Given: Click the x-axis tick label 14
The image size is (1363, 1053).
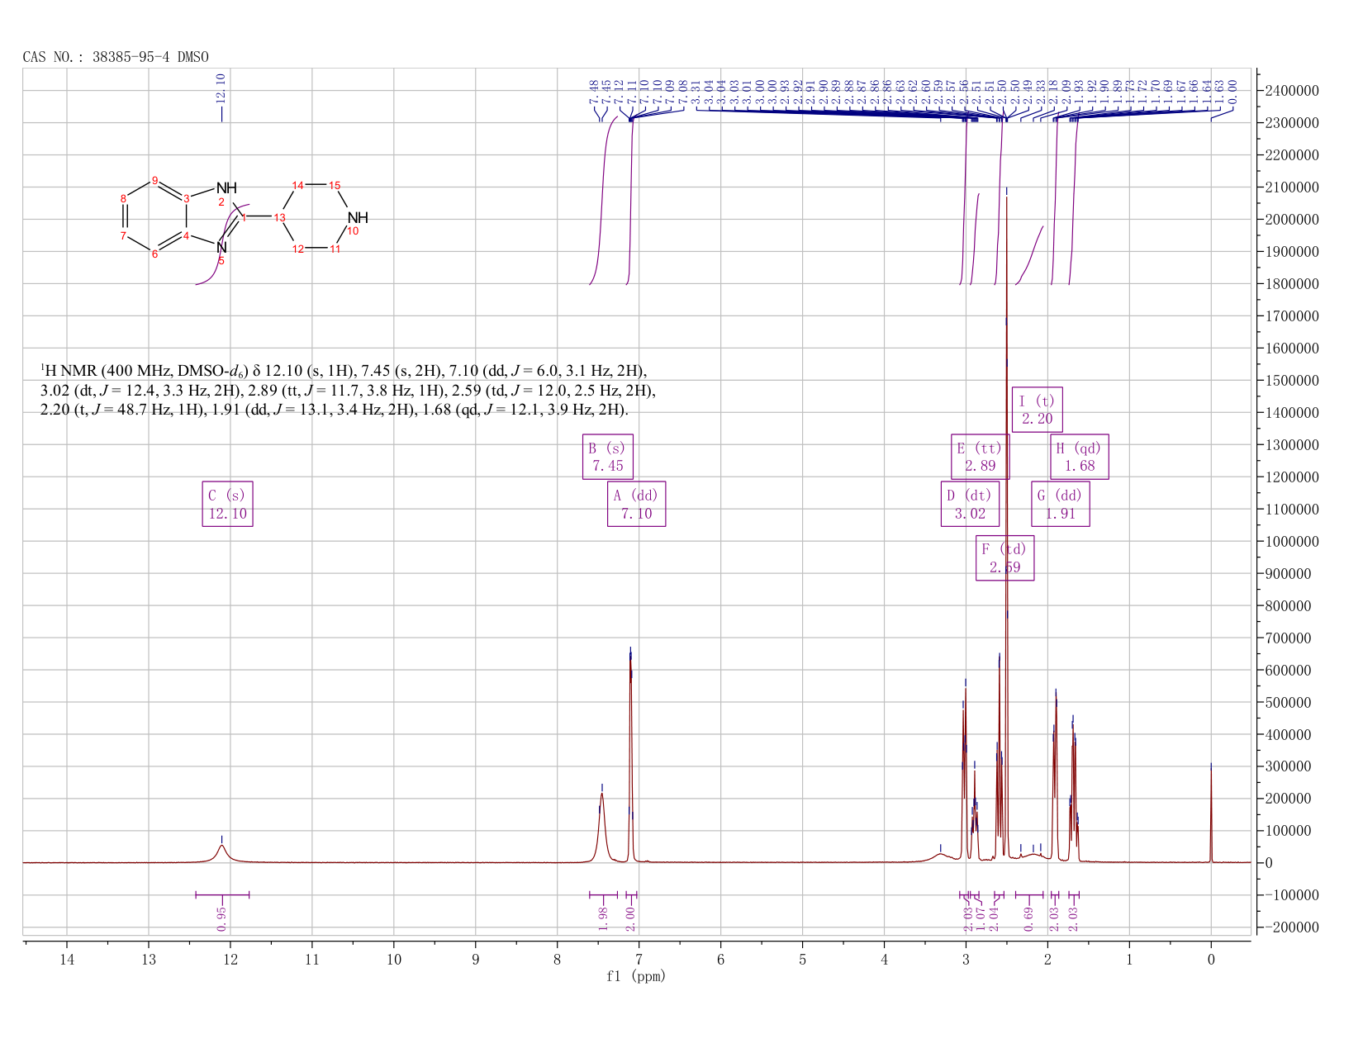Looking at the screenshot, I should [67, 959].
